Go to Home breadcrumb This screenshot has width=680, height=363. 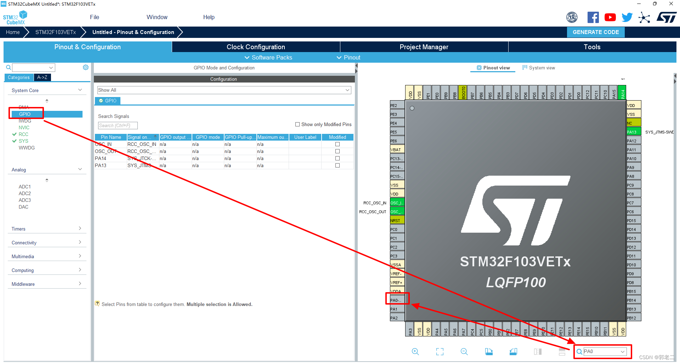(x=13, y=32)
